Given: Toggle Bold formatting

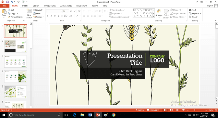Looking at the screenshot, I should [48, 16].
